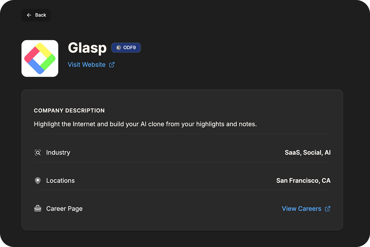370x247 pixels.
Task: Click the external link icon beside View Careers
Action: pyautogui.click(x=327, y=209)
